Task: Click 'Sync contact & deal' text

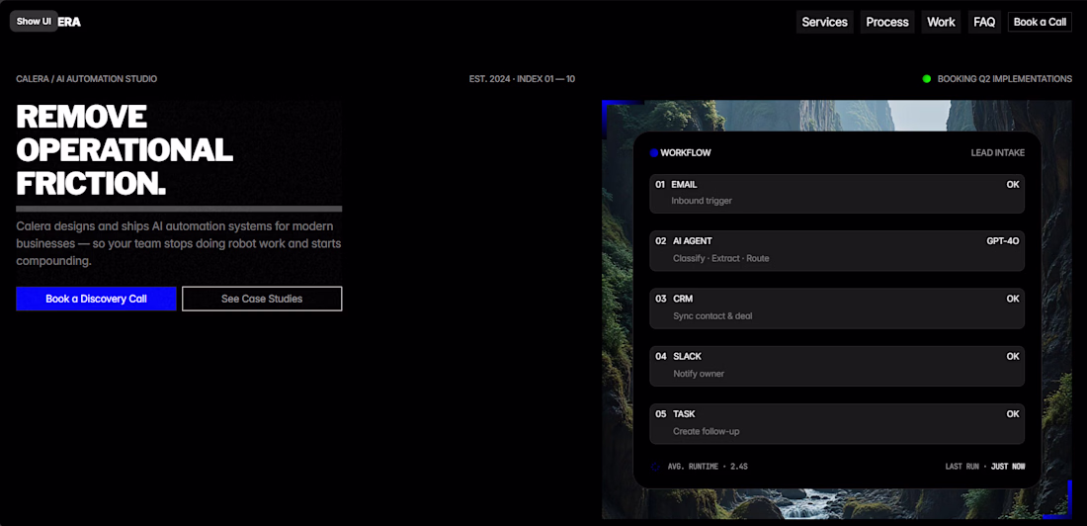Action: pos(712,315)
